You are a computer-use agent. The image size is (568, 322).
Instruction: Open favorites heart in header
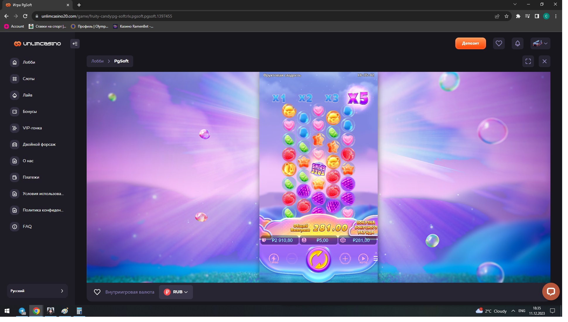[x=499, y=43]
